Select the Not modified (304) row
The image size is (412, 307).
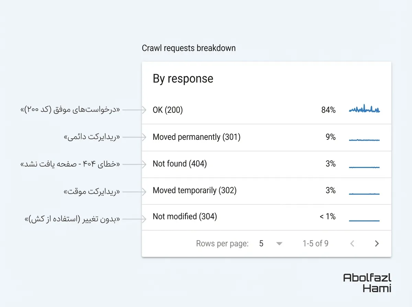[x=185, y=217]
